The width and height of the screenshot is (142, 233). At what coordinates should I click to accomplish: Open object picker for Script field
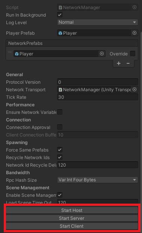click(x=134, y=7)
